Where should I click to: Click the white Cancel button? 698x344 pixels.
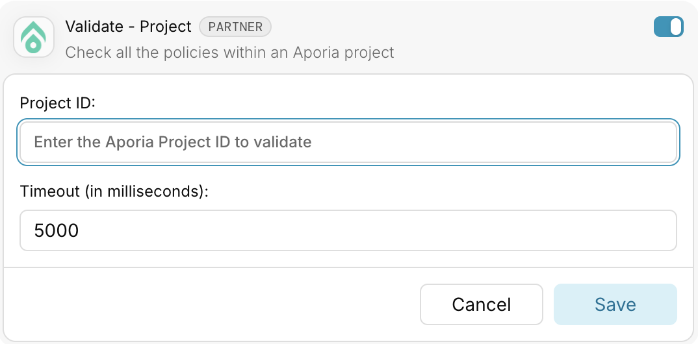coord(481,304)
